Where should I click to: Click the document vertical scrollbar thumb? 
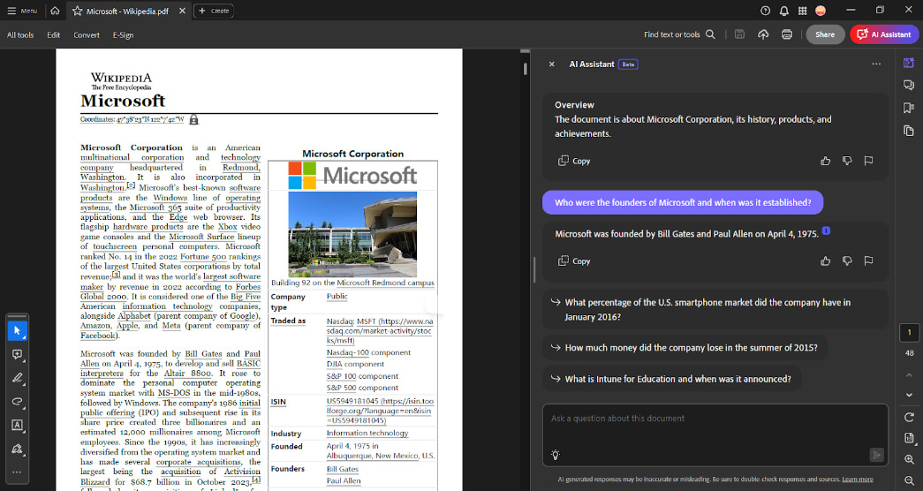[525, 68]
